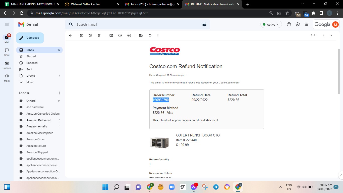Mark the email as unread
This screenshot has width=343, height=193.
tap(111, 35)
